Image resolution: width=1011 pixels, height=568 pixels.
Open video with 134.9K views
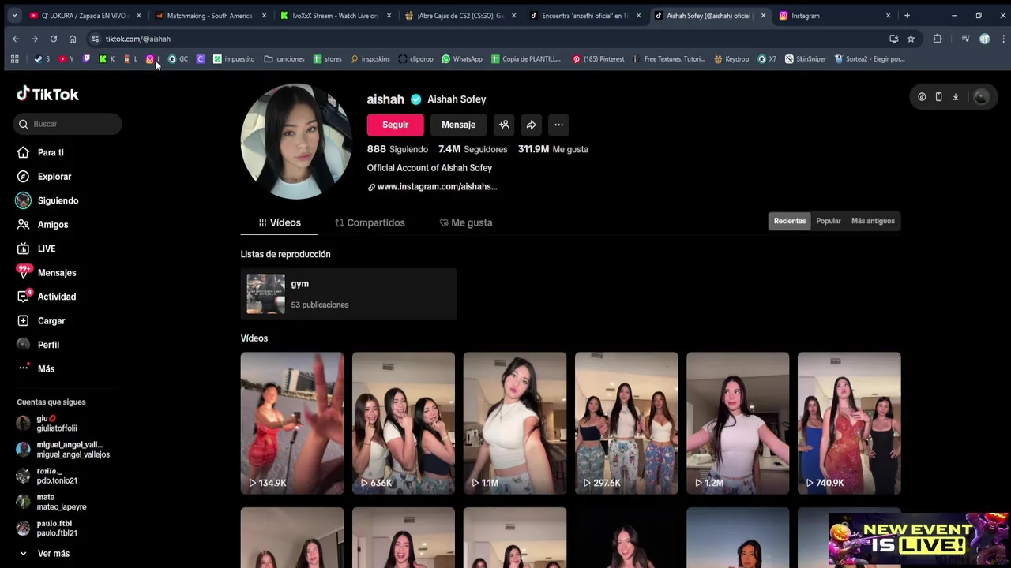coord(292,423)
